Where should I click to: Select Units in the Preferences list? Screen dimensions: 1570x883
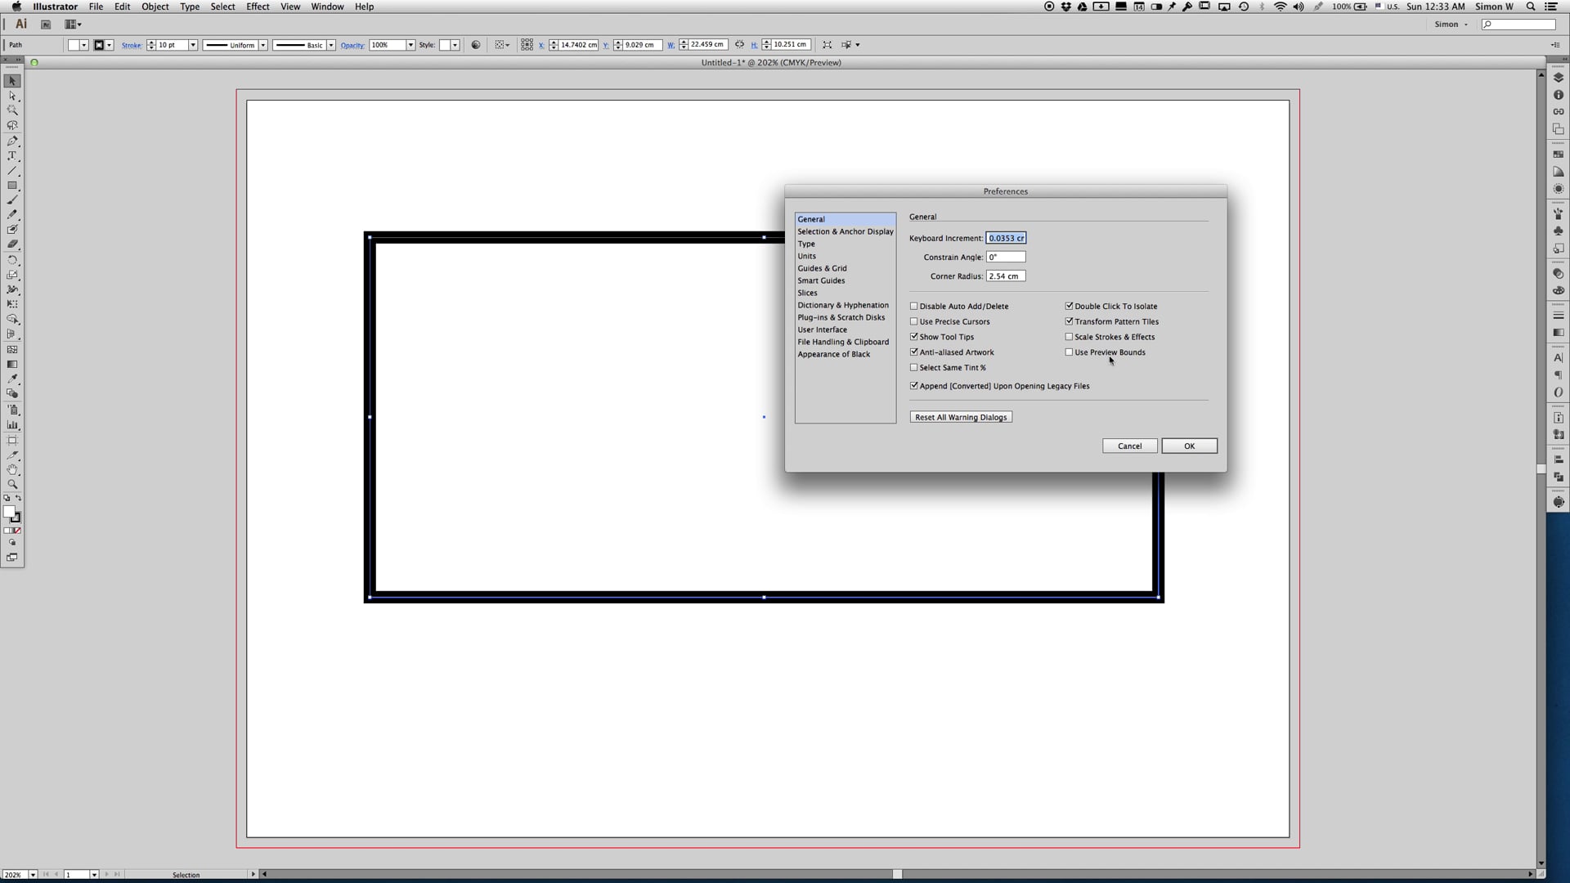click(x=807, y=256)
